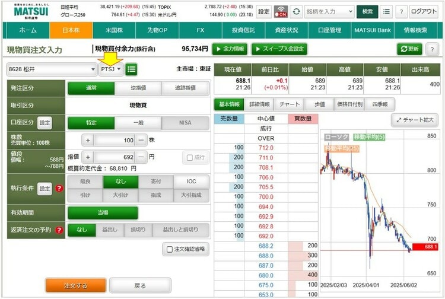Select 最良 execution condition
Screen dimensions: 445x299
tap(85, 182)
